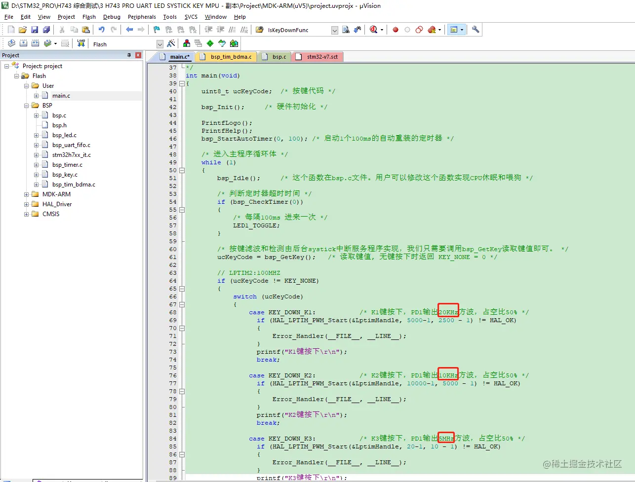Insert a breakpoint using the red dot icon
The image size is (635, 482).
(396, 30)
